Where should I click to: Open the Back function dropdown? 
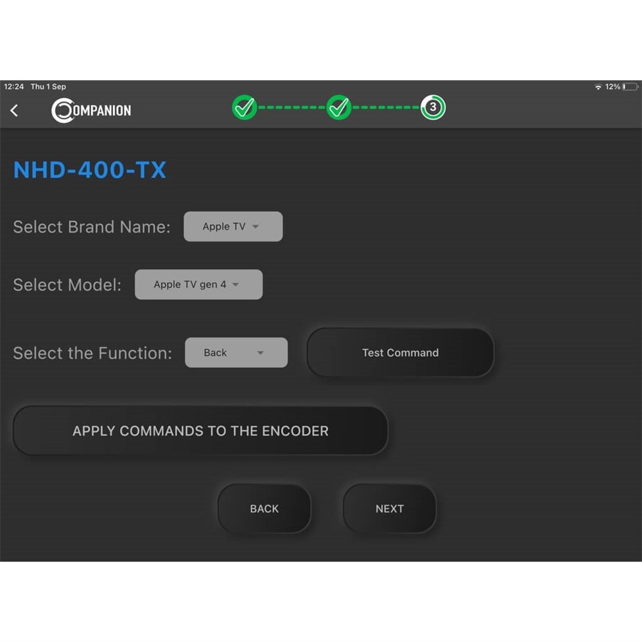tap(236, 352)
